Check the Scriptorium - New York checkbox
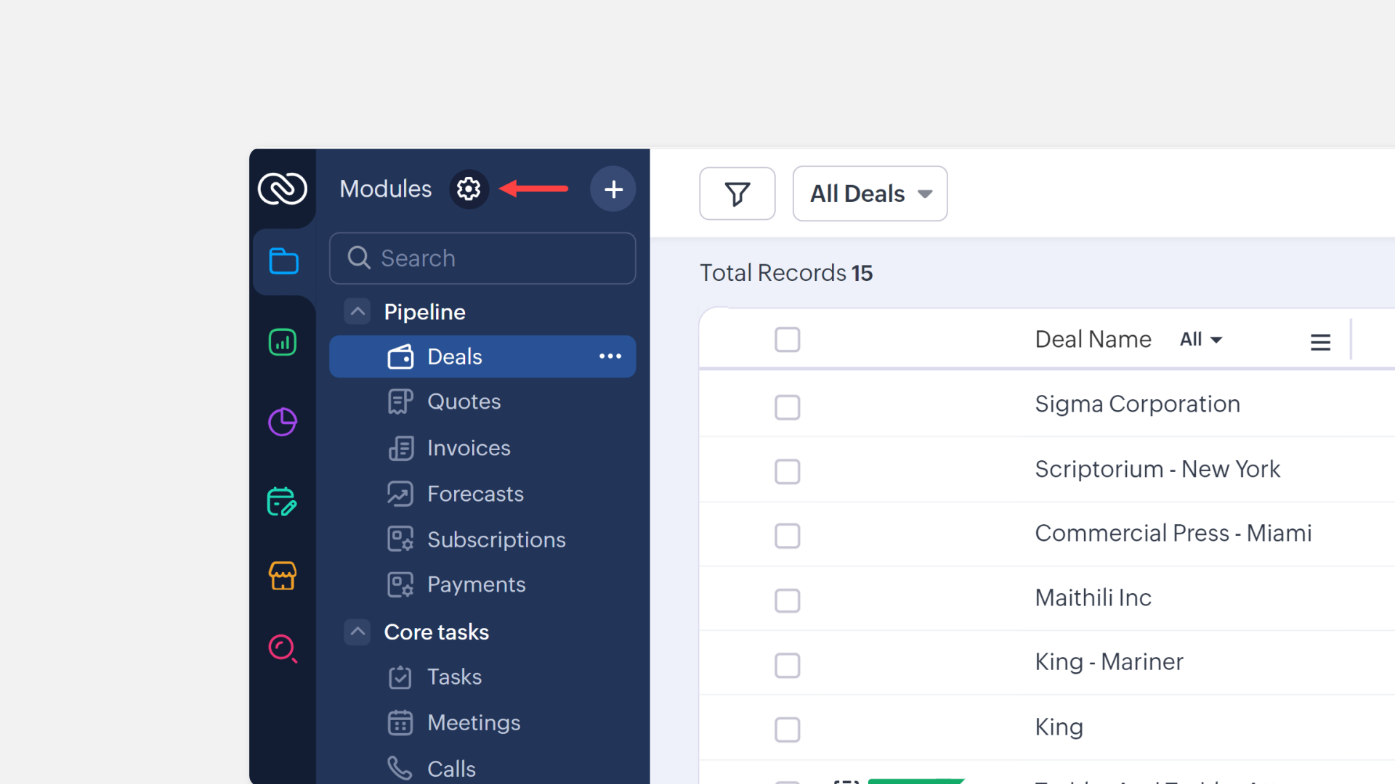The width and height of the screenshot is (1395, 784). pyautogui.click(x=788, y=472)
